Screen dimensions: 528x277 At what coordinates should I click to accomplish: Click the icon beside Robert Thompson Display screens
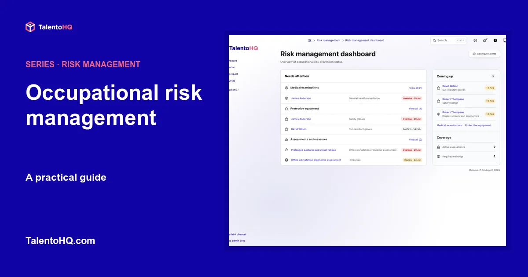click(x=438, y=114)
